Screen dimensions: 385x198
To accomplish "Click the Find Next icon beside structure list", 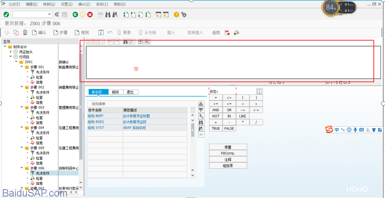I will tap(201, 128).
